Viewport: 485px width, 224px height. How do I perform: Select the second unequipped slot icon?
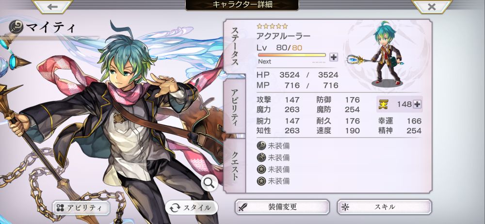click(261, 158)
